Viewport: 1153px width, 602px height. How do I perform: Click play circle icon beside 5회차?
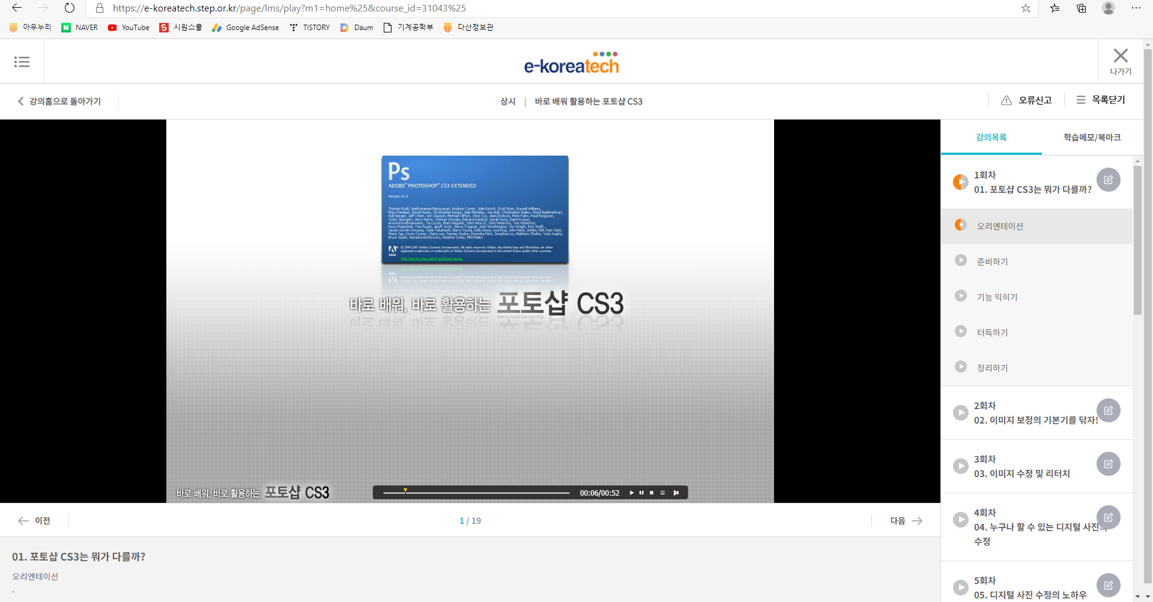(961, 588)
